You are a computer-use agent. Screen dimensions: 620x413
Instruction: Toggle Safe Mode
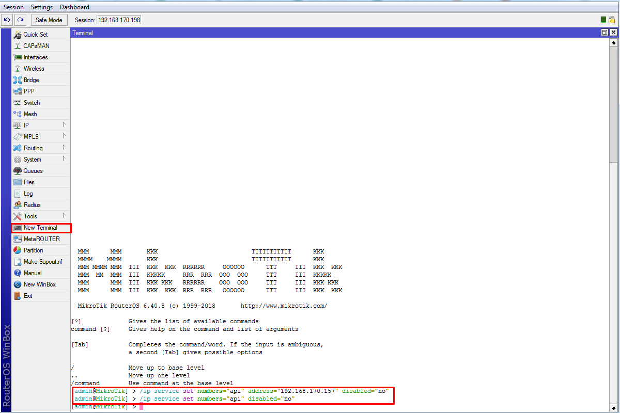click(x=49, y=20)
